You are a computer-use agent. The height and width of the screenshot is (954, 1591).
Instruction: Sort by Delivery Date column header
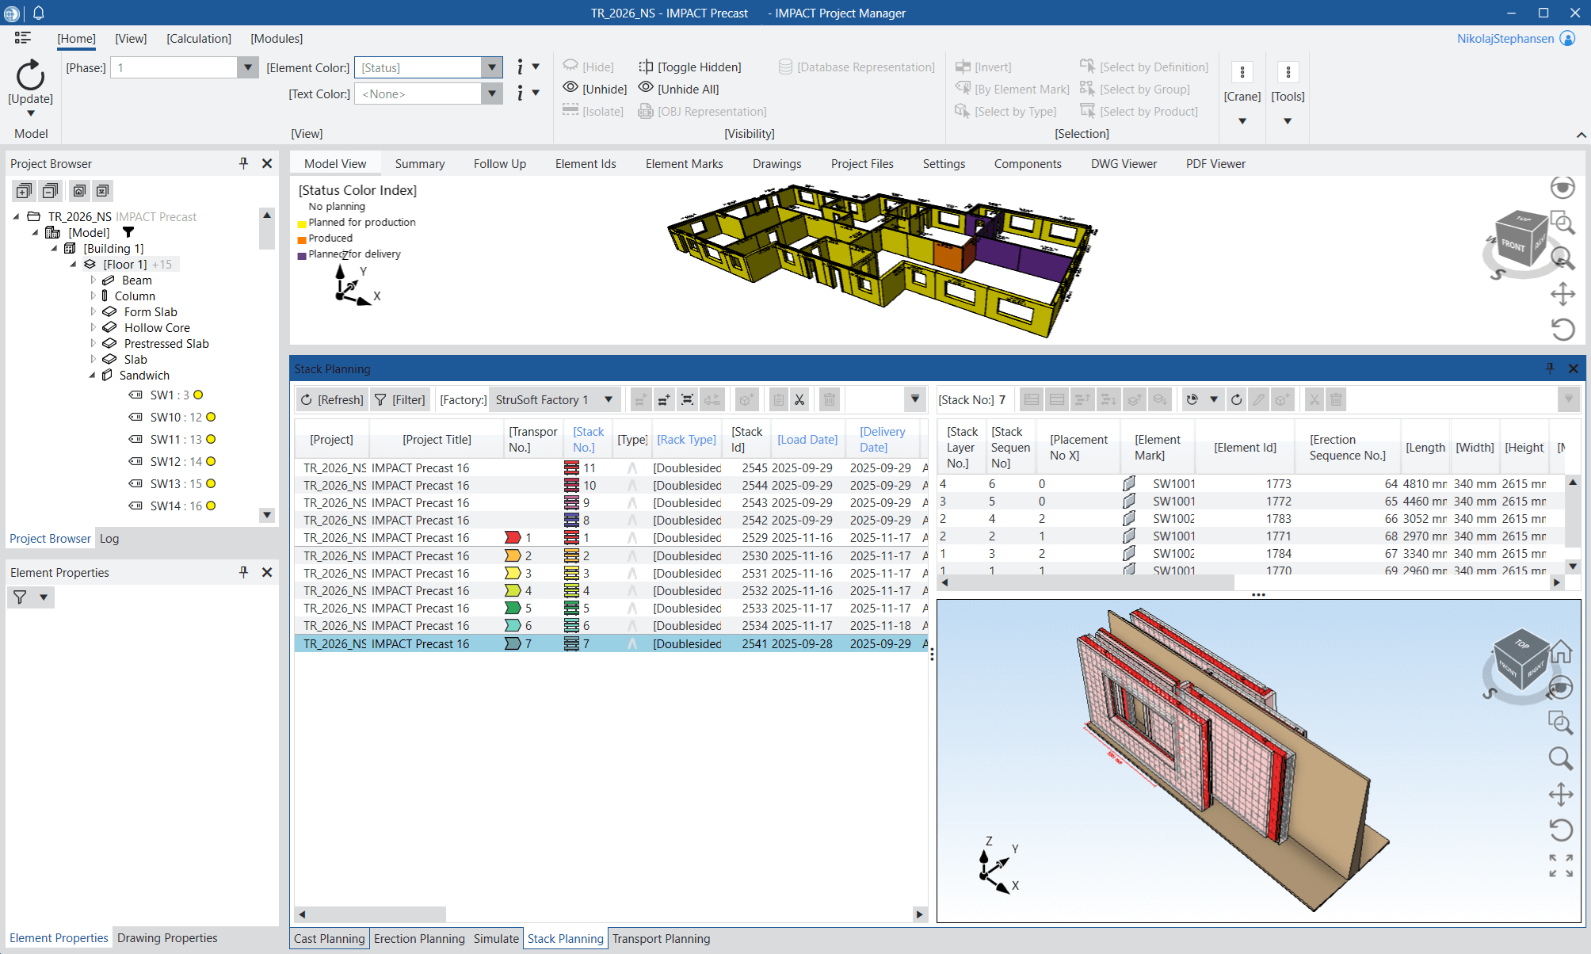[882, 439]
